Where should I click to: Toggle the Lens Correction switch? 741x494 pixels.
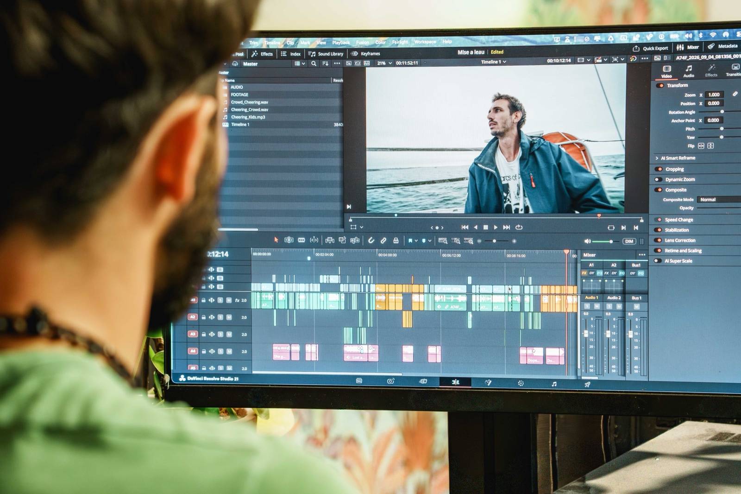658,240
